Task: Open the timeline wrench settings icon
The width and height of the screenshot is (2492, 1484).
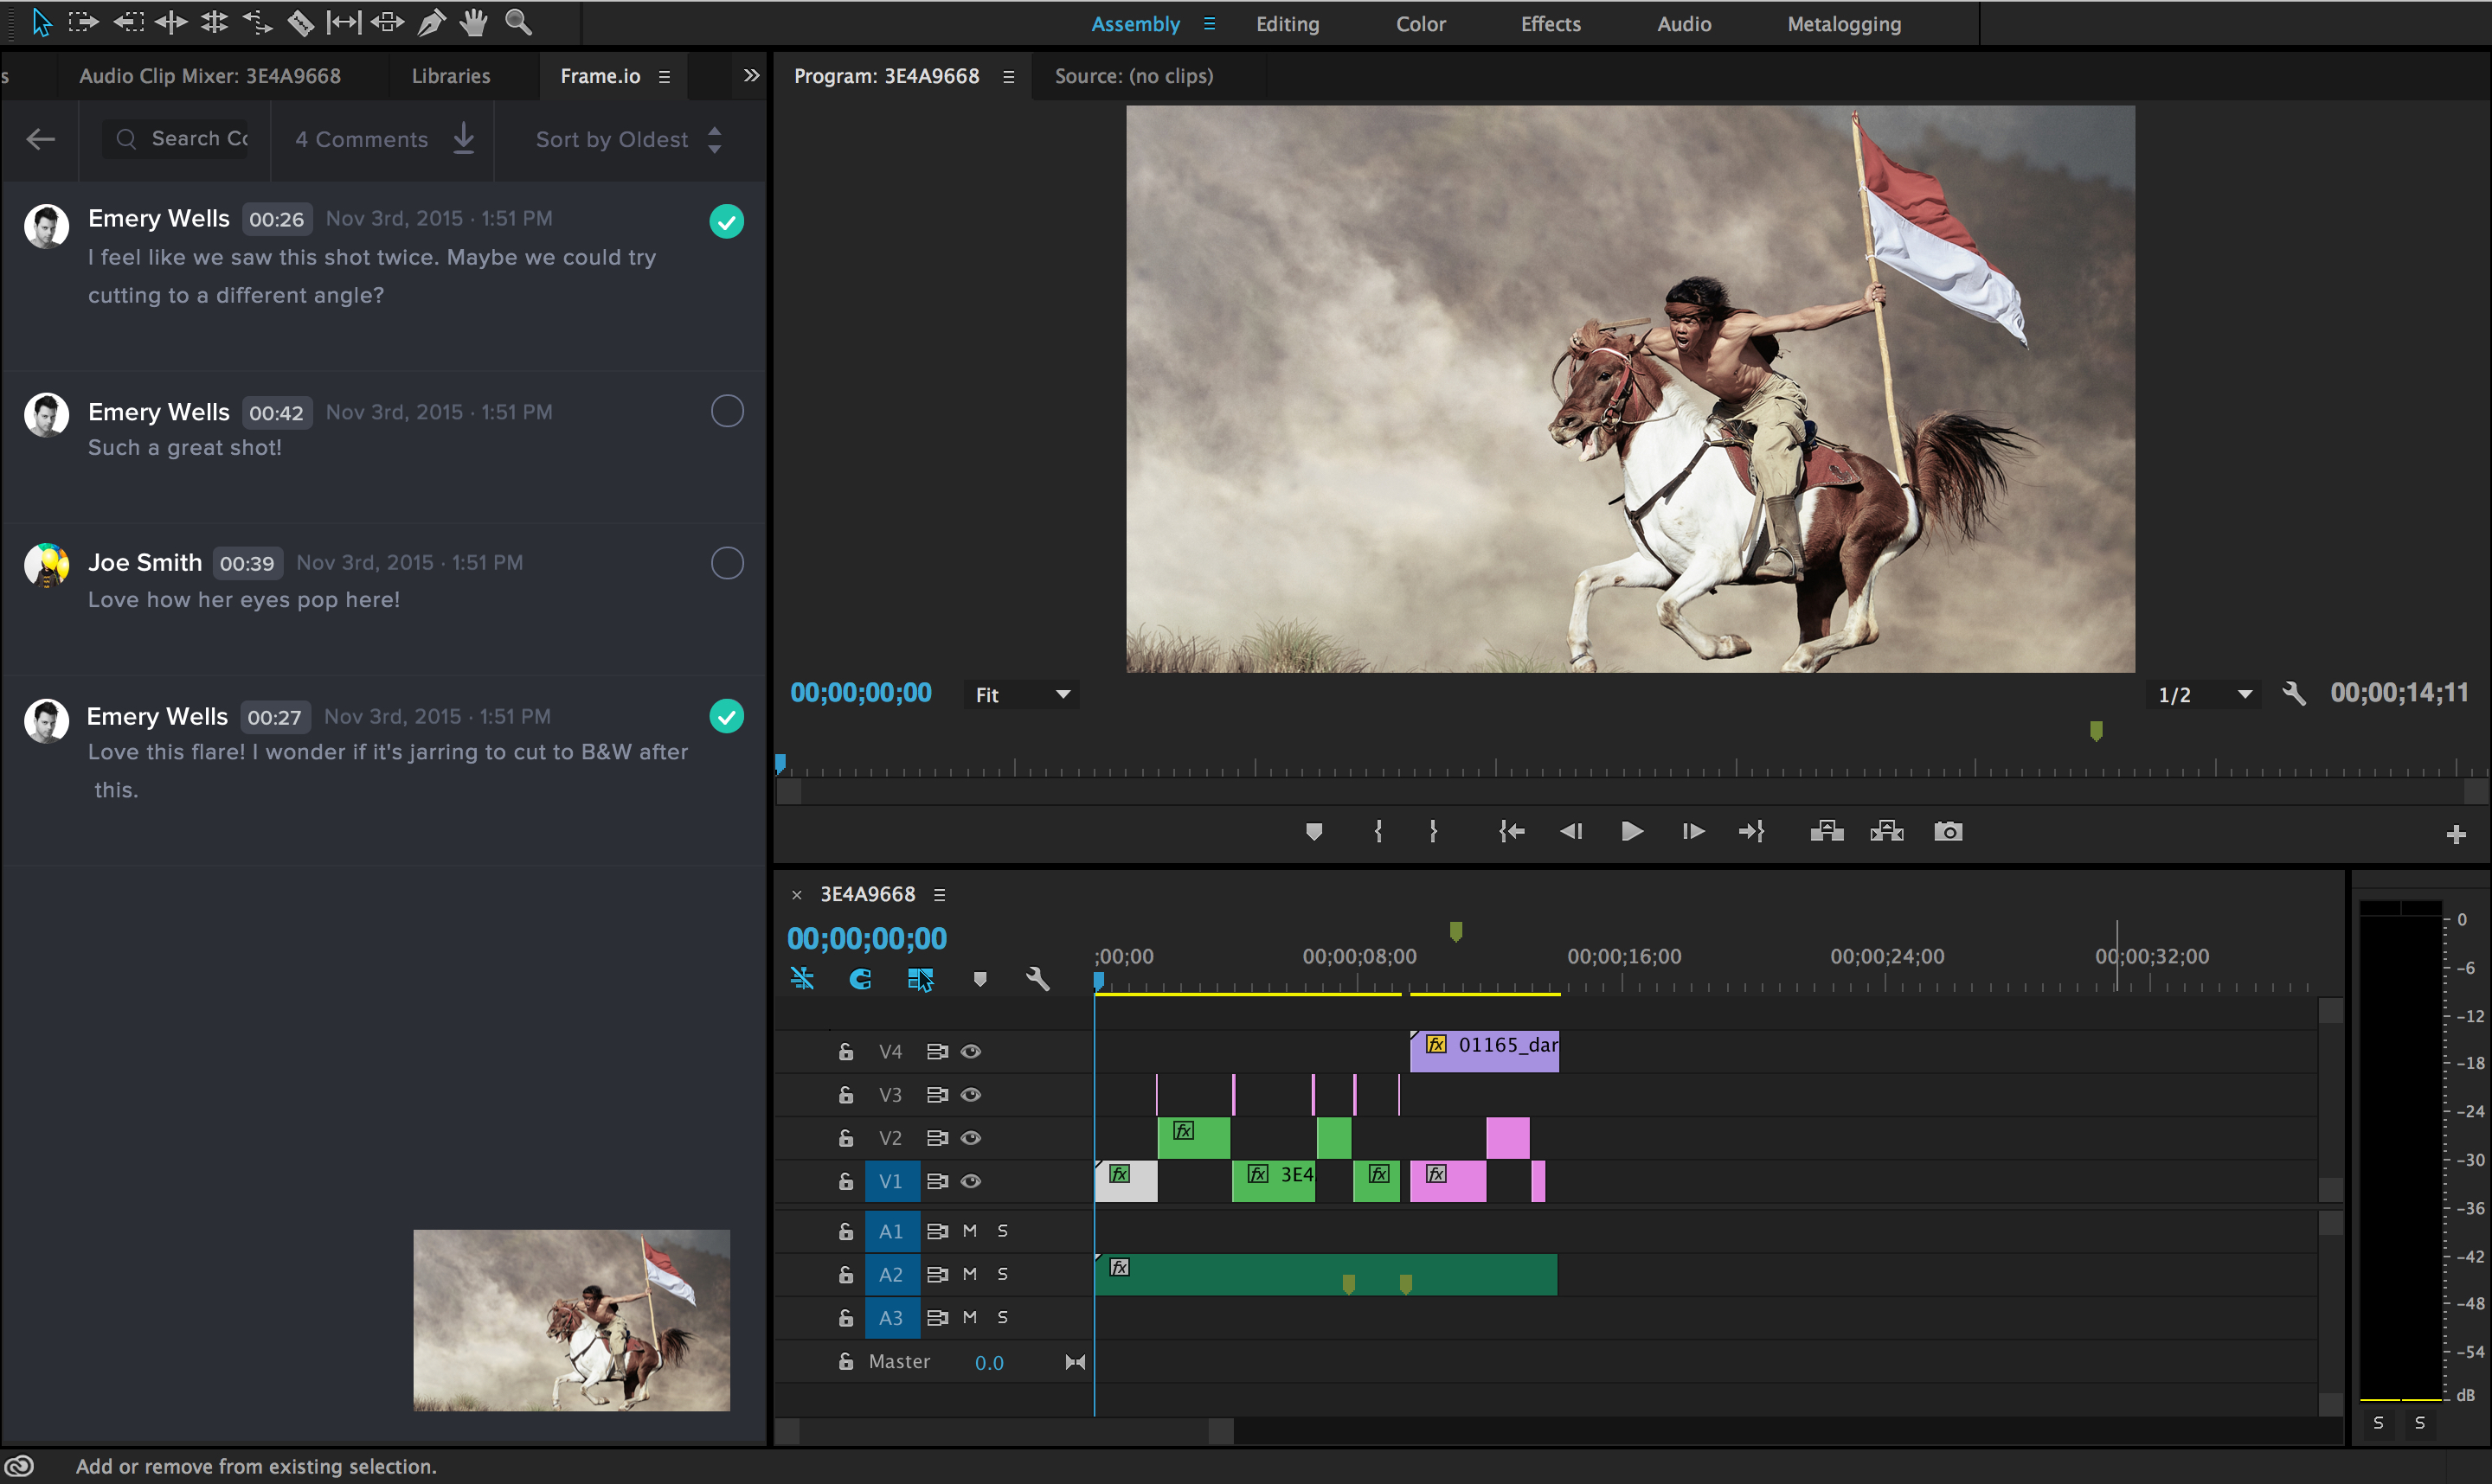Action: click(x=1038, y=978)
